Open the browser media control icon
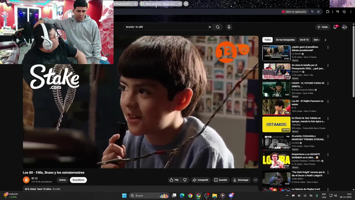The height and width of the screenshot is (200, 355). (337, 12)
